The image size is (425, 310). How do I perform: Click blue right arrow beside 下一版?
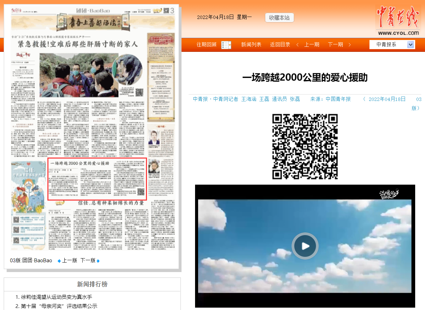[98, 261]
